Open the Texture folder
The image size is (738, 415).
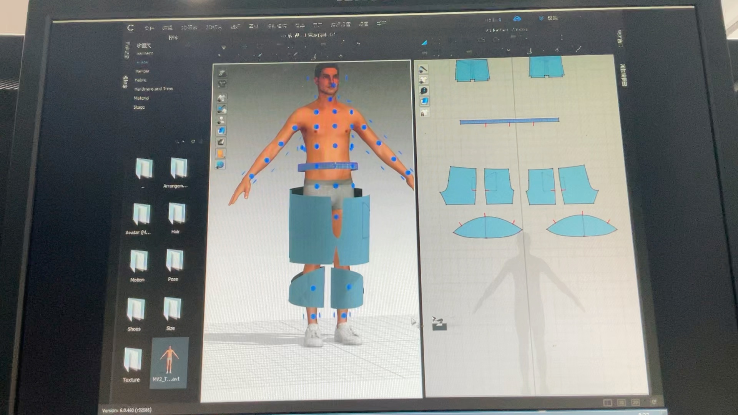tap(132, 365)
